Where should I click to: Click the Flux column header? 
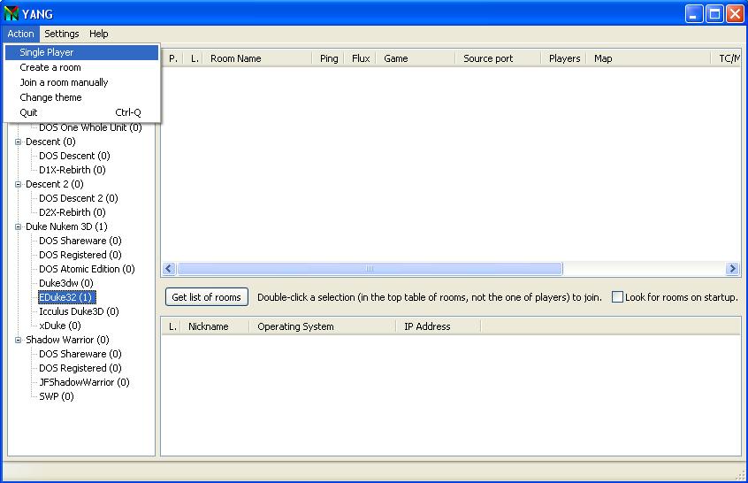pos(361,58)
